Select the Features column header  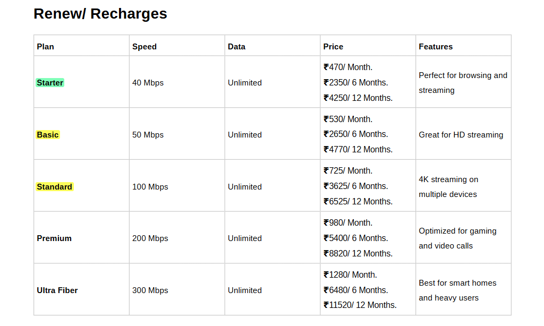(x=436, y=47)
